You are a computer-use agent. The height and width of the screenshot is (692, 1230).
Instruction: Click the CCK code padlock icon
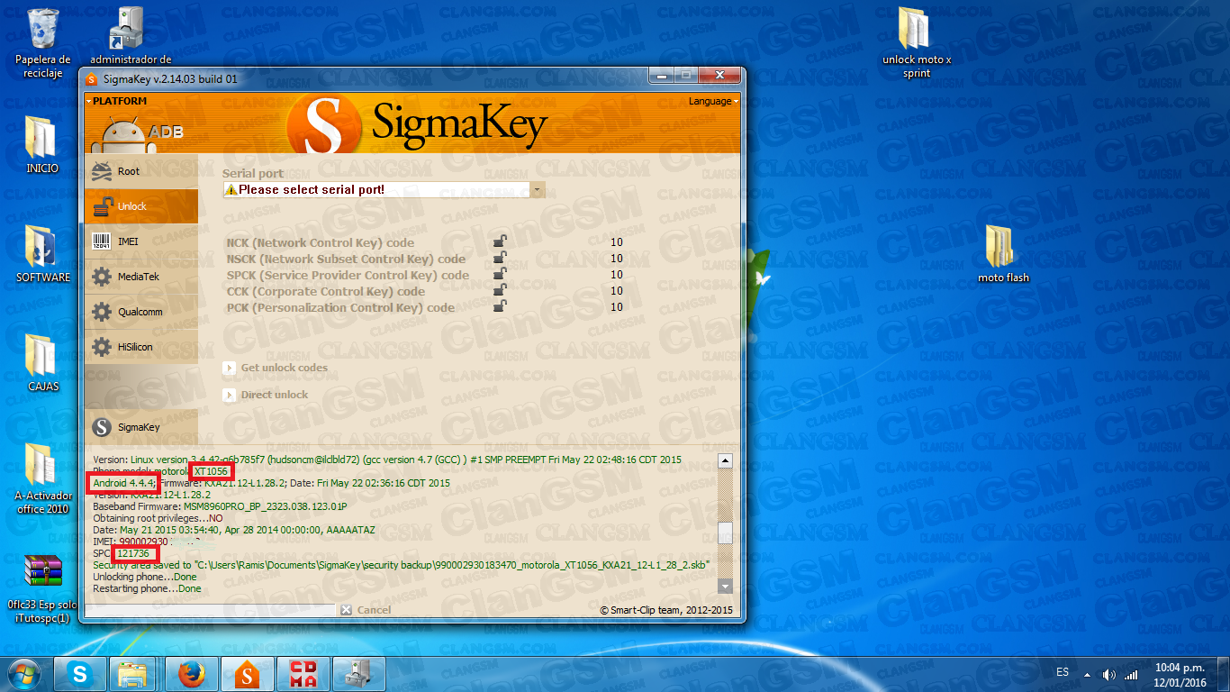[x=499, y=290]
